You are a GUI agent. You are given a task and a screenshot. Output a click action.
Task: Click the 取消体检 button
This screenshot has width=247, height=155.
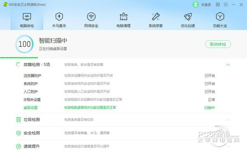coord(218,44)
